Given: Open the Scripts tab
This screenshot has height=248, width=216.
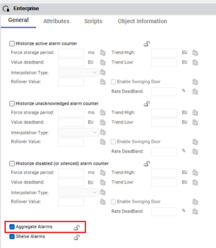Looking at the screenshot, I should (93, 21).
